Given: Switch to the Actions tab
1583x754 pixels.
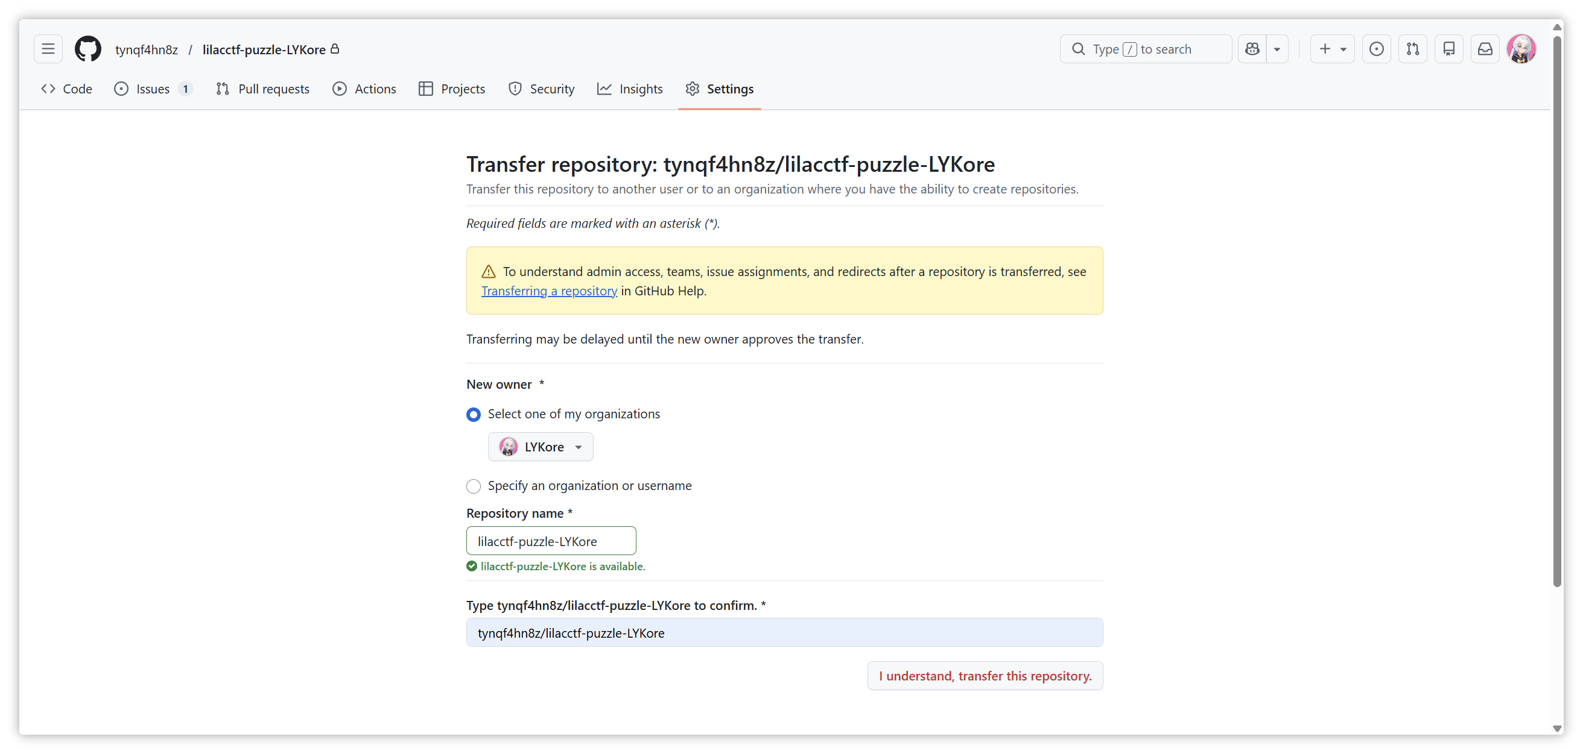Looking at the screenshot, I should click(364, 89).
